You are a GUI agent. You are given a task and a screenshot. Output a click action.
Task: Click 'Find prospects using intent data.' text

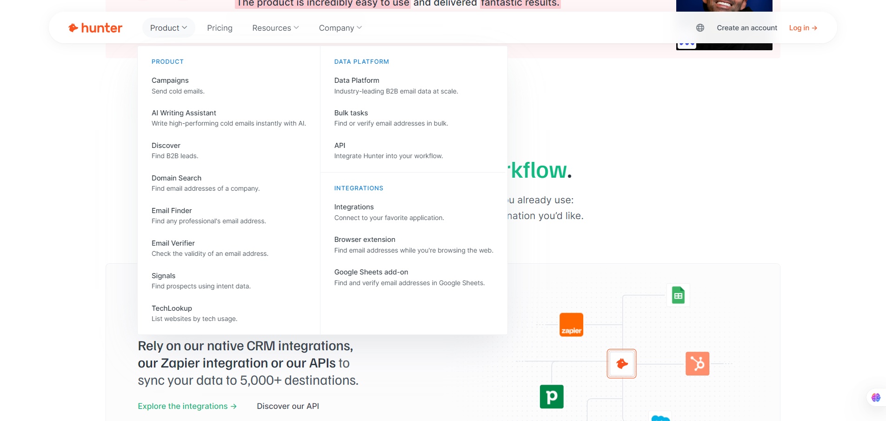coord(201,286)
